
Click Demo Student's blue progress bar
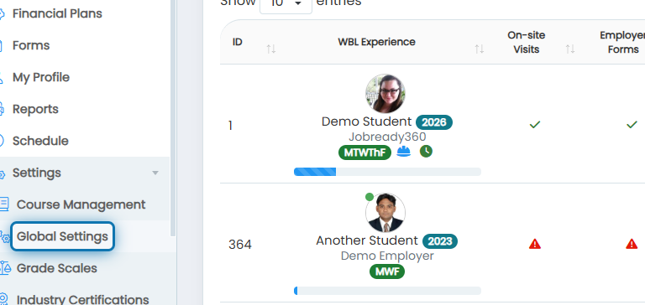tap(387, 172)
